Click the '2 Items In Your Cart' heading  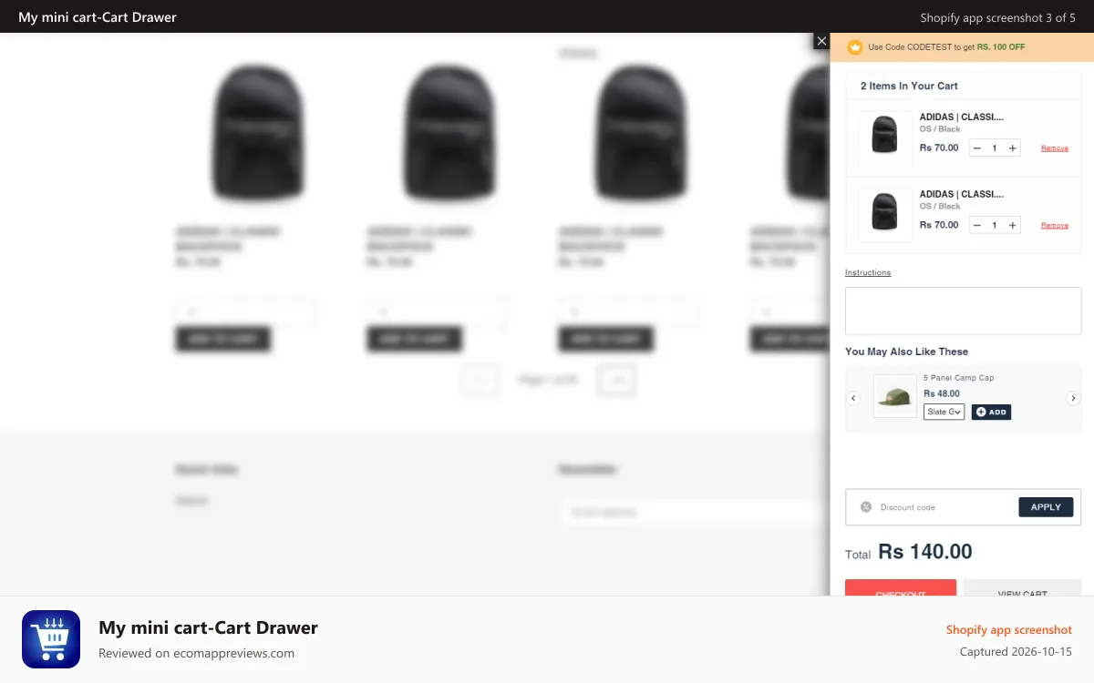point(909,86)
